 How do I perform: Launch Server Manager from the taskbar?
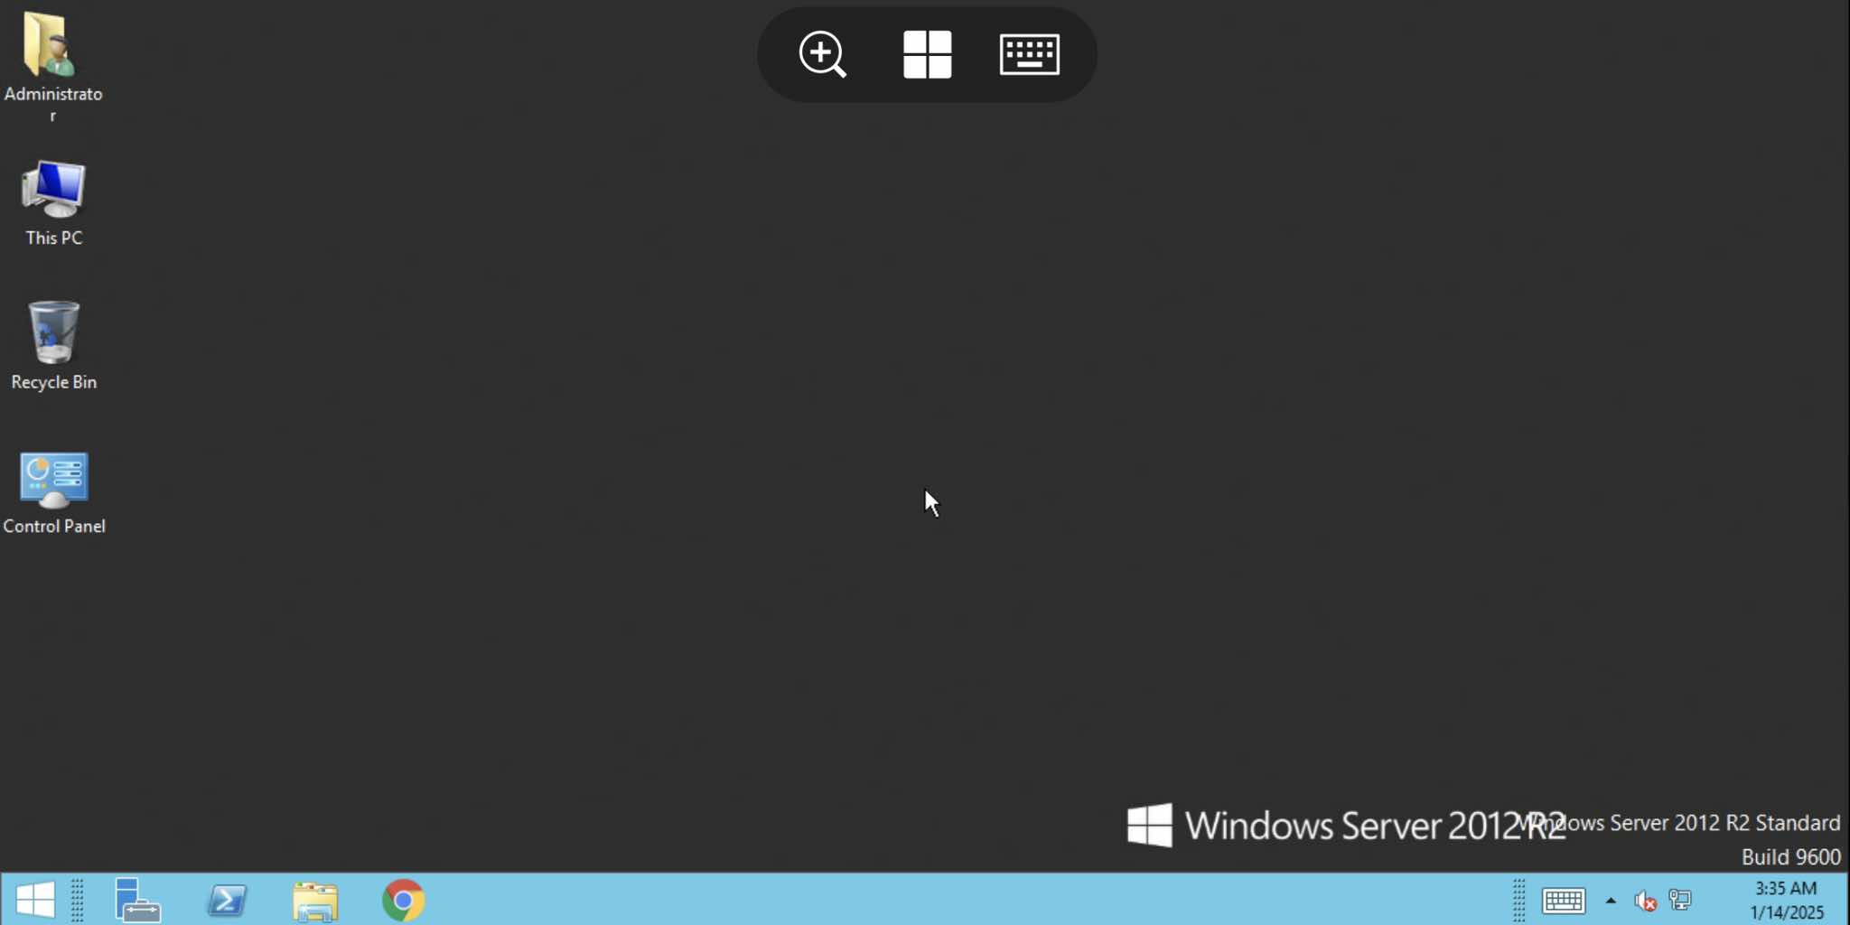tap(137, 900)
